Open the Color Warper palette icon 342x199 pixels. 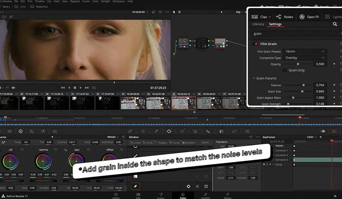[x=143, y=131]
